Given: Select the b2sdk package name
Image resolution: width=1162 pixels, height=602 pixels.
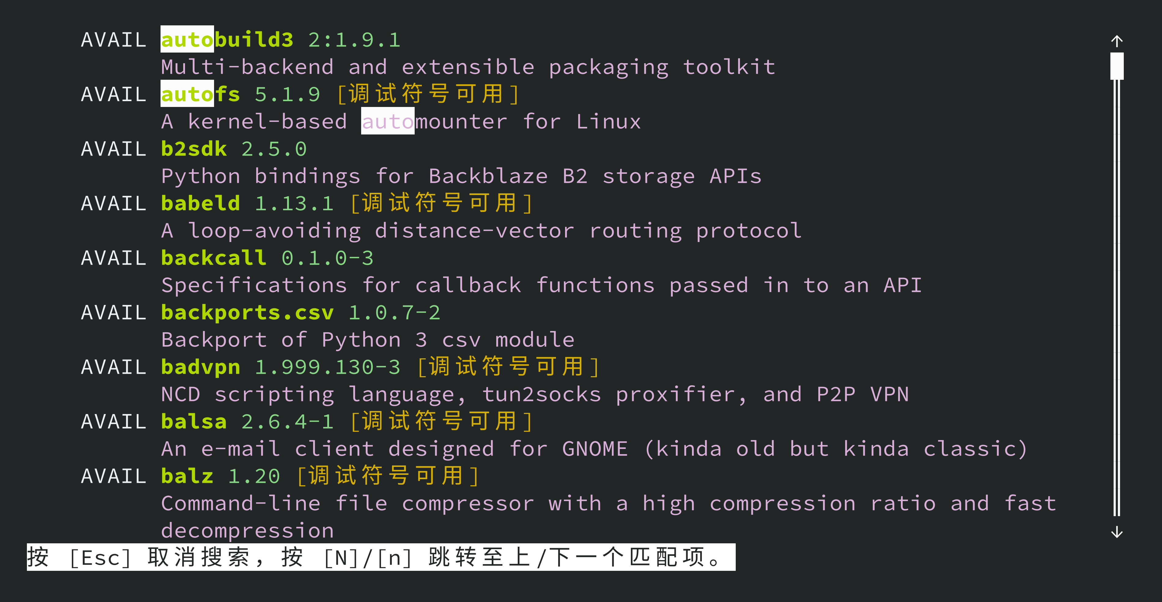Looking at the screenshot, I should click(x=194, y=149).
